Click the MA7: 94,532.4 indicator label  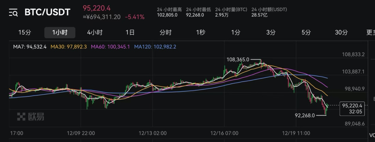(30, 47)
